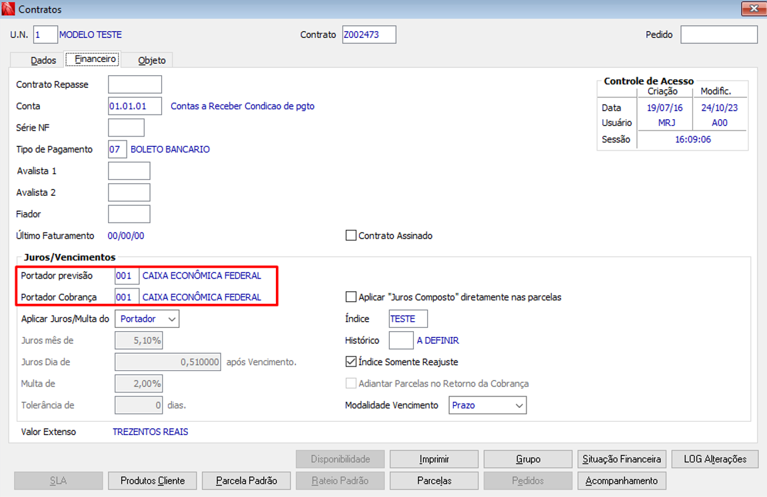Viewport: 767px width, 497px height.
Task: Open Produtos Cliente
Action: (x=152, y=480)
